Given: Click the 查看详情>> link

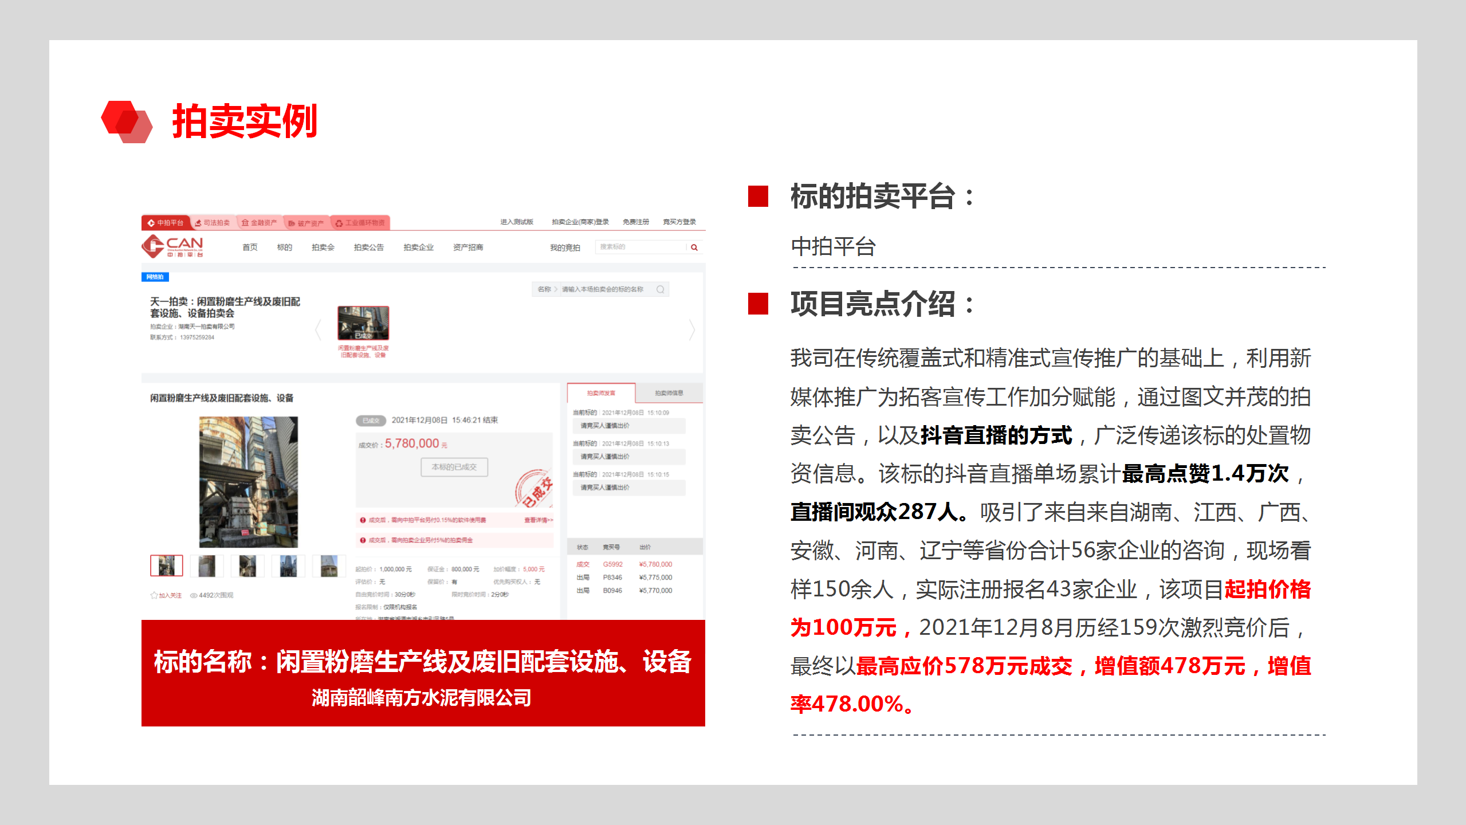Looking at the screenshot, I should [x=539, y=520].
